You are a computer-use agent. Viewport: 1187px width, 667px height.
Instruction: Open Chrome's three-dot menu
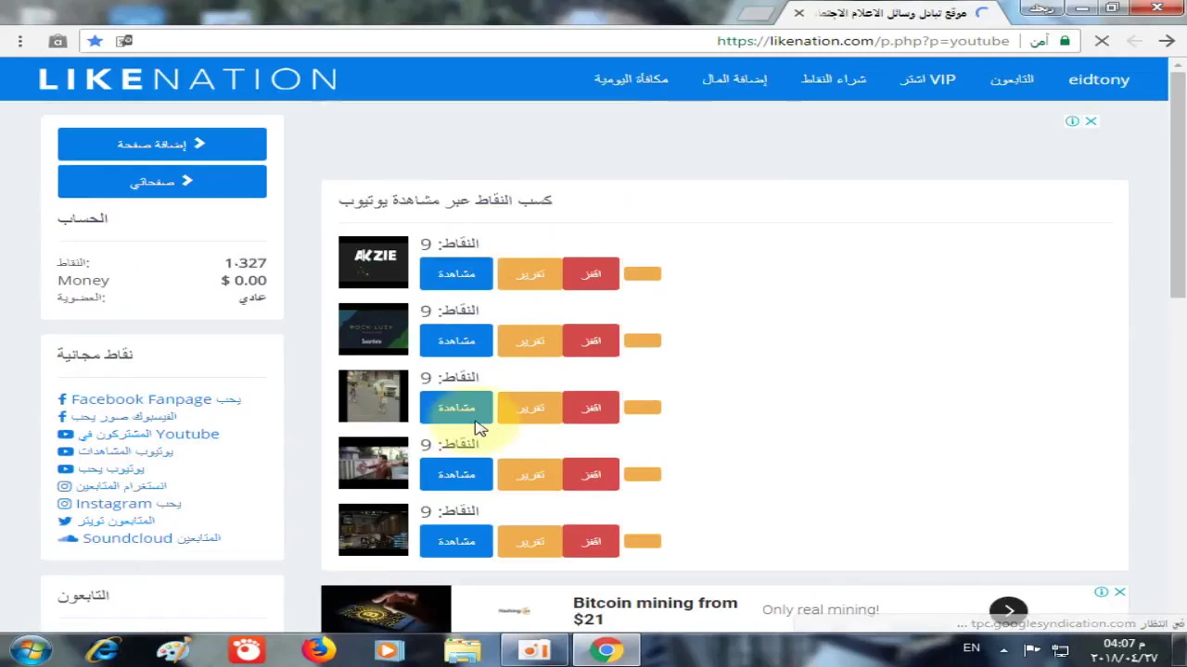pos(19,41)
